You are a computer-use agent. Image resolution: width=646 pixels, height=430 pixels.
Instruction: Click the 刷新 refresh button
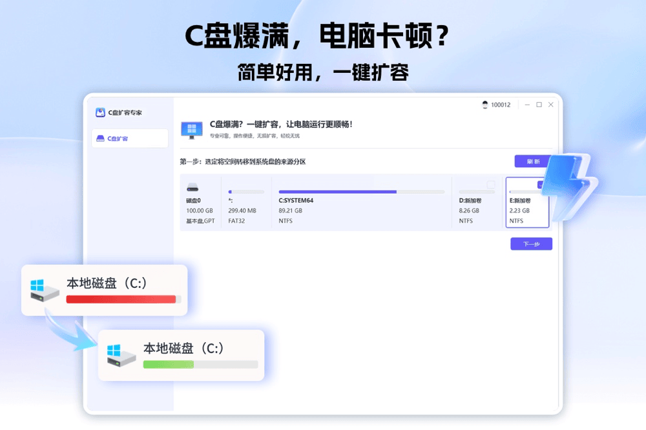click(x=533, y=161)
